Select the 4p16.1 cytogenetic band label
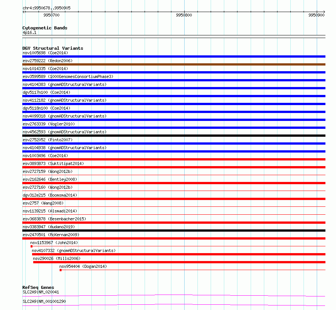Screen dimensions: 336x310 29,32
